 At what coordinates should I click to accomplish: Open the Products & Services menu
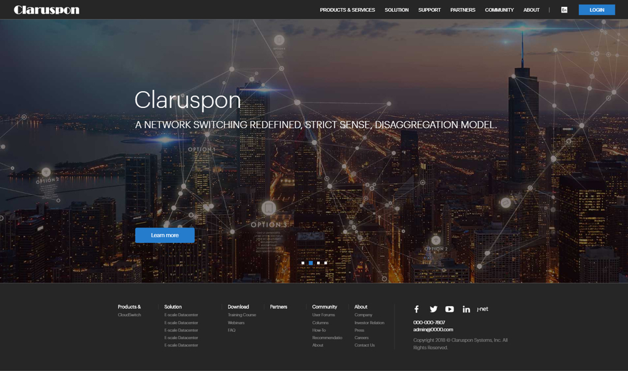point(347,10)
